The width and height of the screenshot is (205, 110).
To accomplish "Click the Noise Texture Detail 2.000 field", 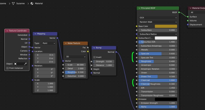I will pyautogui.click(x=75, y=68).
